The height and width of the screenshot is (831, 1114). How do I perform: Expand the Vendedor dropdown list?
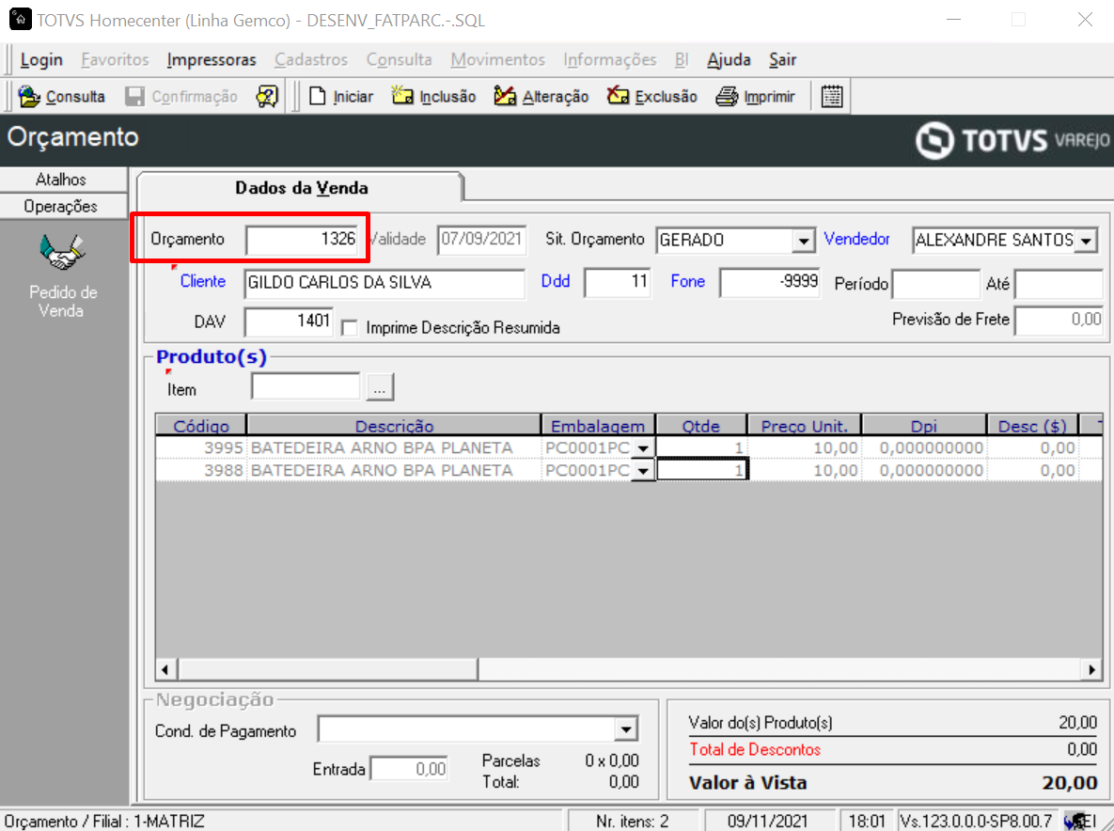coord(1087,241)
